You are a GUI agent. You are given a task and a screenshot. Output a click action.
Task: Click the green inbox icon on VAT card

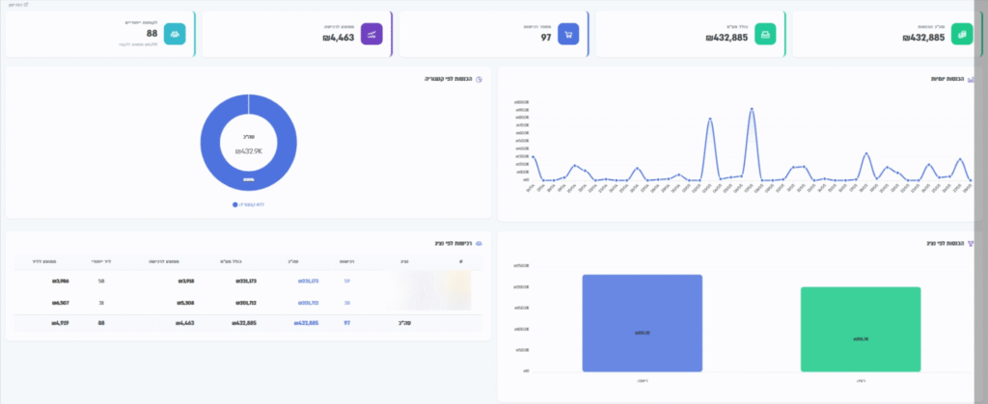[x=765, y=34]
